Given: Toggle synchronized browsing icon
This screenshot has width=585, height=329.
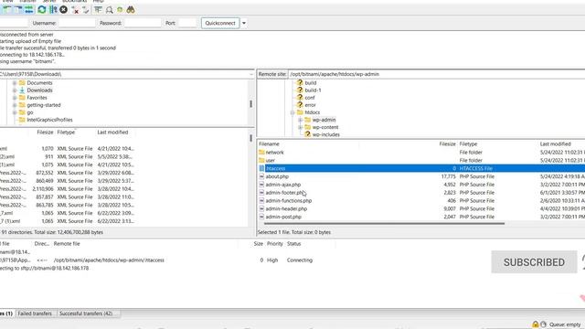Looking at the screenshot, I should click(120, 10).
